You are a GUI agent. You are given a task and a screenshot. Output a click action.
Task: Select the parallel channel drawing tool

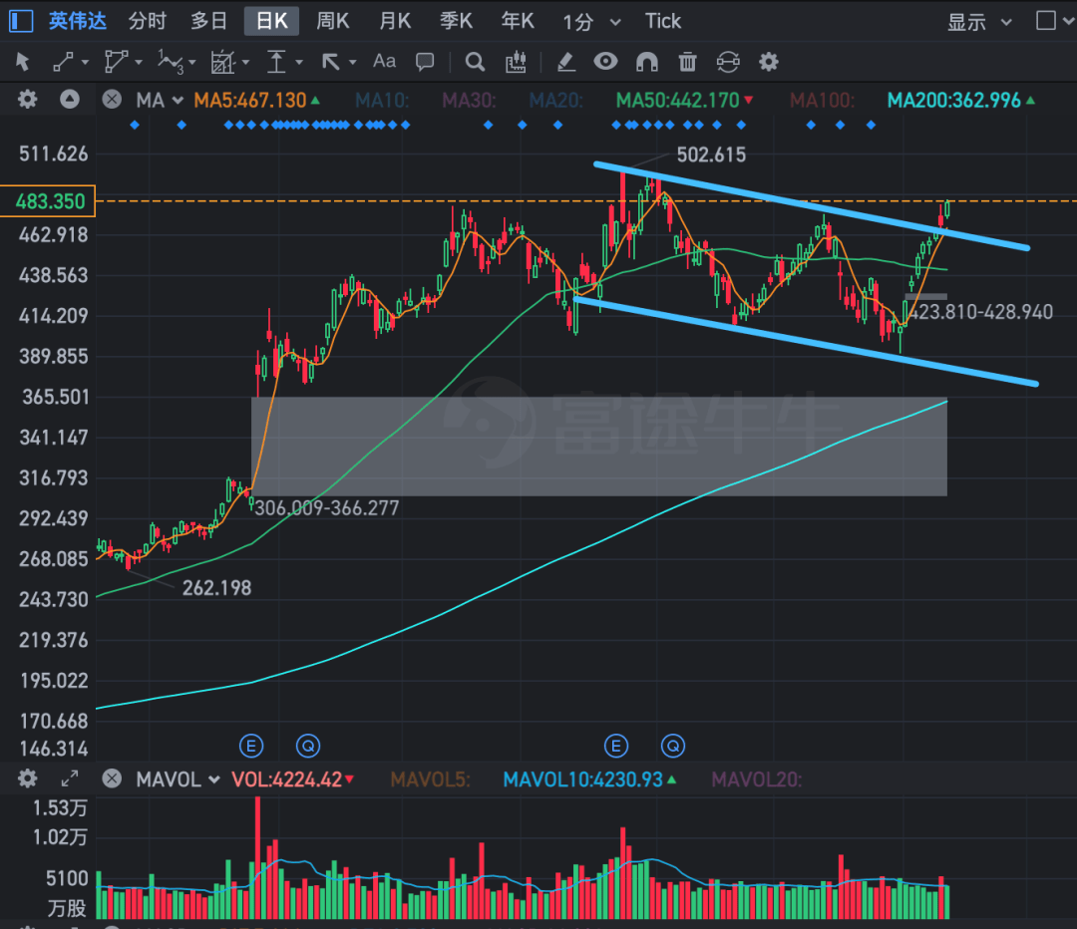tap(116, 62)
